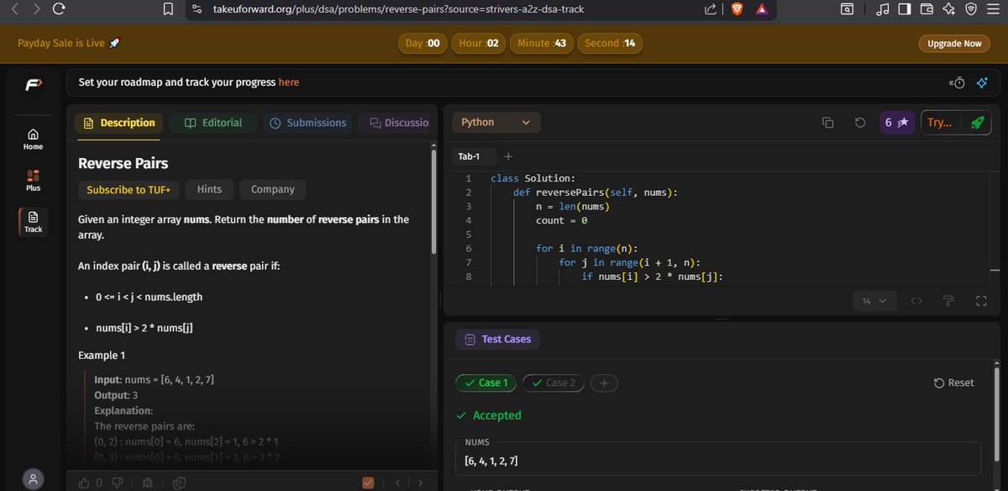Open the TUF logo in the left sidebar
1008x491 pixels.
point(33,82)
